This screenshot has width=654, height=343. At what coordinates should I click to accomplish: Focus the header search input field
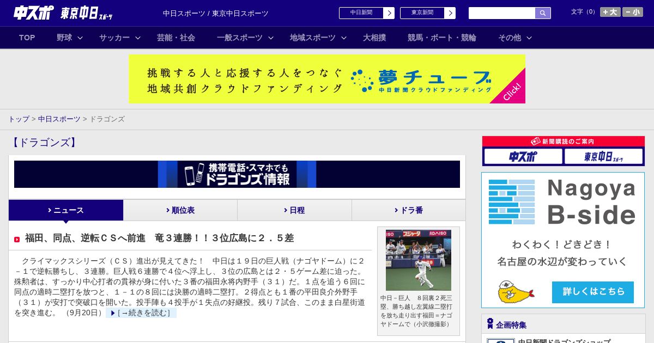click(x=502, y=13)
